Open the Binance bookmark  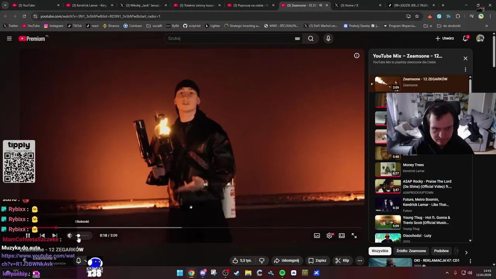(111, 26)
